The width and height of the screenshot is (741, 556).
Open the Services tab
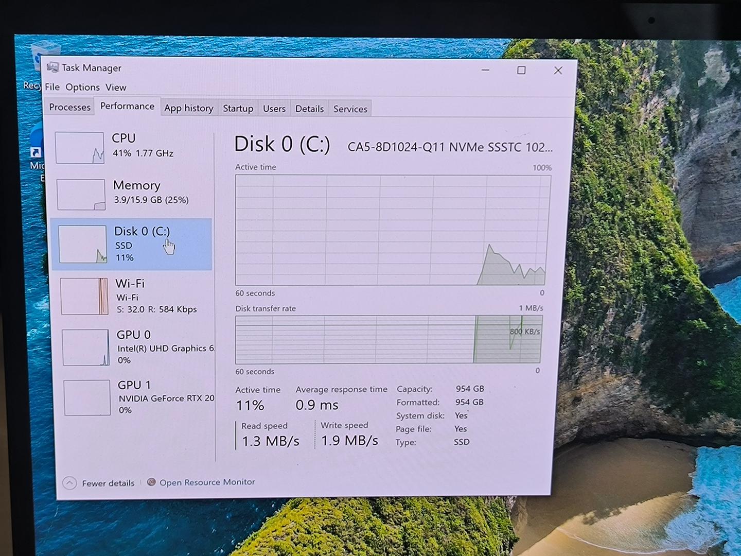pyautogui.click(x=350, y=109)
